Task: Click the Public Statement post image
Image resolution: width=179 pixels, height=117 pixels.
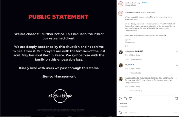Action: [58, 58]
